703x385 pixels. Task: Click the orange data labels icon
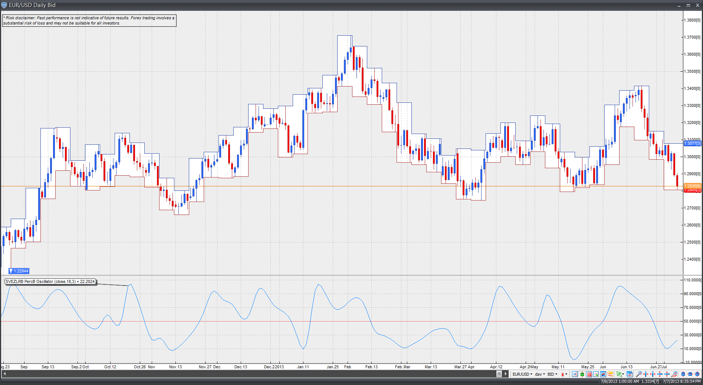point(610,374)
